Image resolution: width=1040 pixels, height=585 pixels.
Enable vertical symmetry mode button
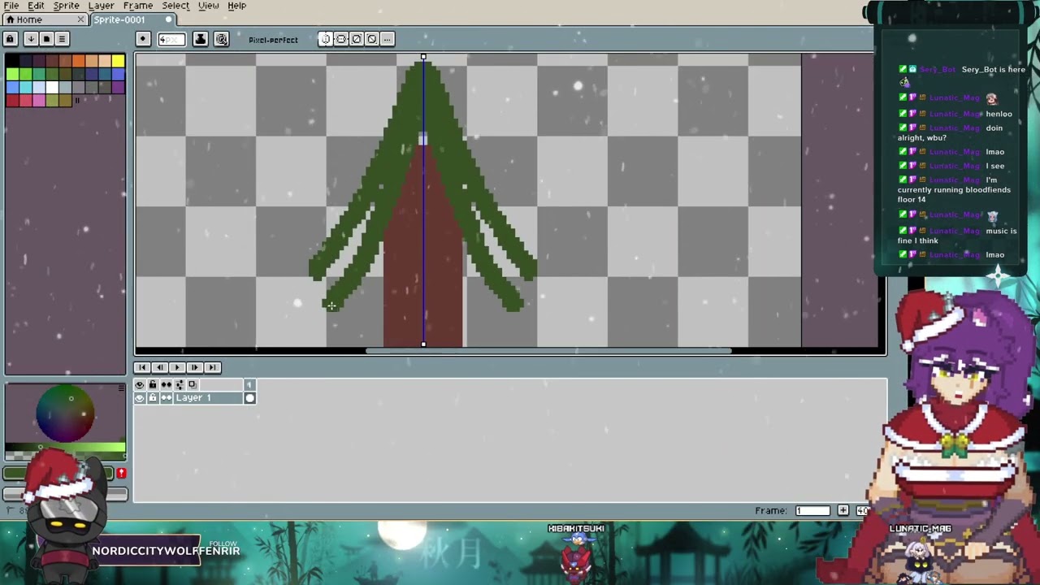(x=325, y=39)
